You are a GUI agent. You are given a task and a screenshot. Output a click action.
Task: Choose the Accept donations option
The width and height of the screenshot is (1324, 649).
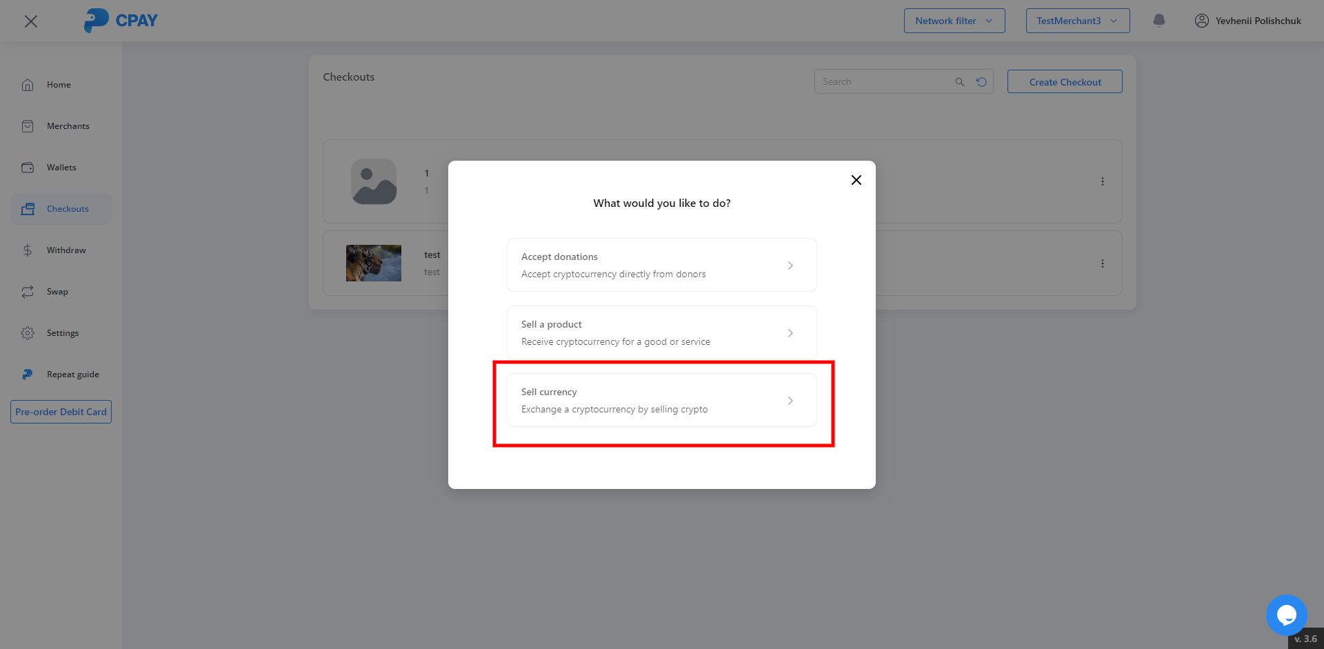coord(661,265)
